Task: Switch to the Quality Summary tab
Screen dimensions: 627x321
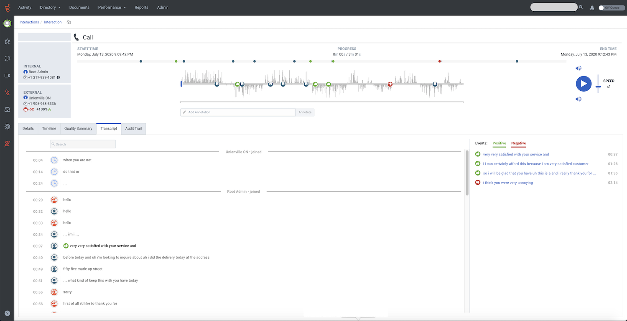Action: [x=78, y=128]
